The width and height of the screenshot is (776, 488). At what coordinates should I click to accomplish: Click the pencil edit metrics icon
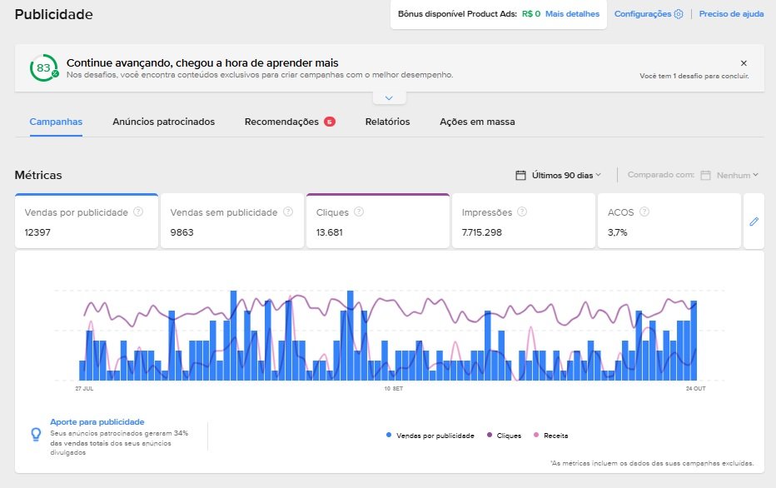point(754,222)
